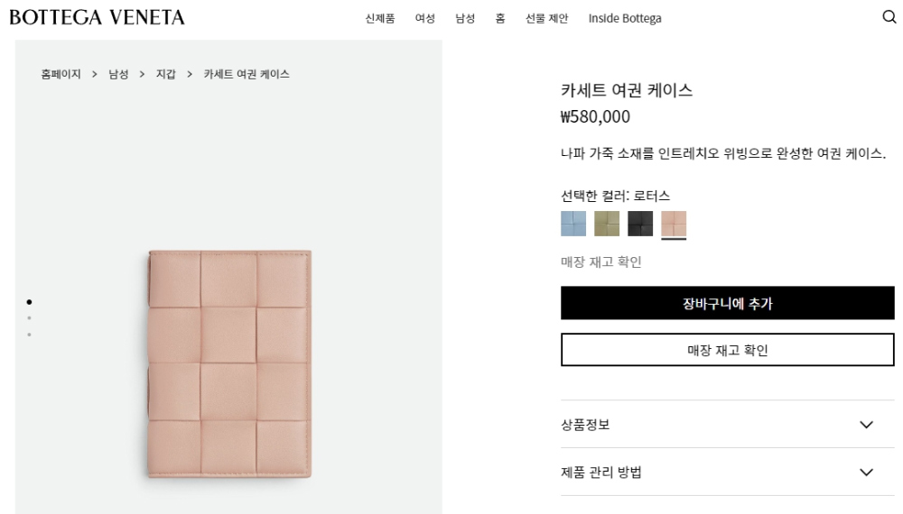
Task: Choose the olive green color swatch
Action: (x=607, y=224)
